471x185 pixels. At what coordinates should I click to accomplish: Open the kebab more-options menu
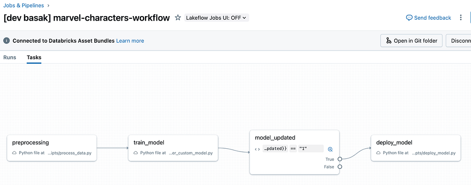[461, 18]
